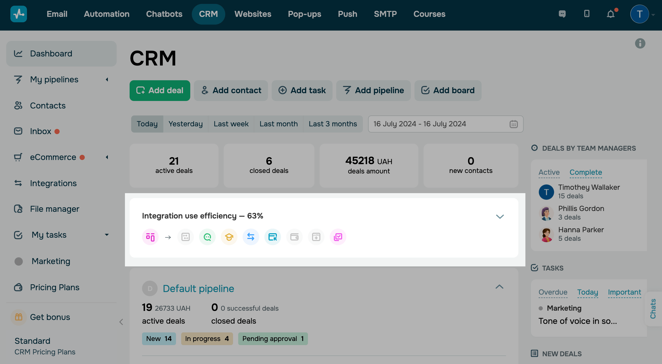Open the info icon near CRM title

[640, 43]
